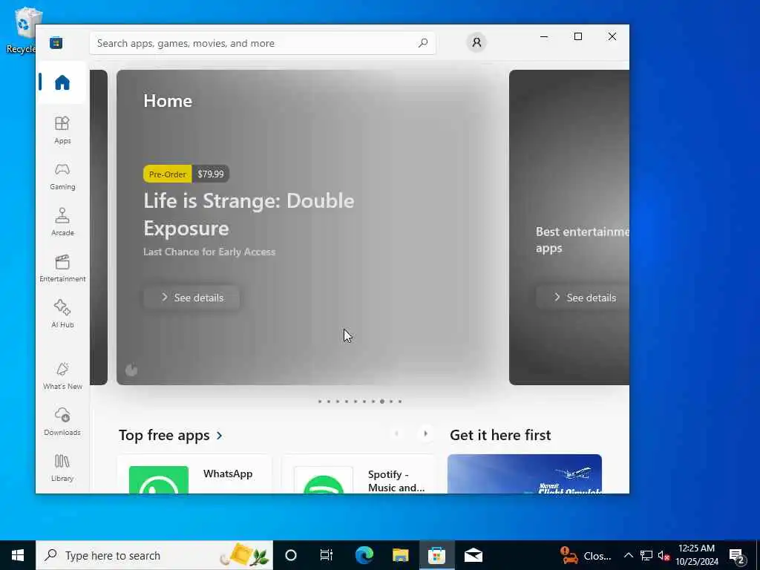Image resolution: width=760 pixels, height=570 pixels.
Task: Open Life is Strange: Double Exposure title
Action: click(x=249, y=214)
